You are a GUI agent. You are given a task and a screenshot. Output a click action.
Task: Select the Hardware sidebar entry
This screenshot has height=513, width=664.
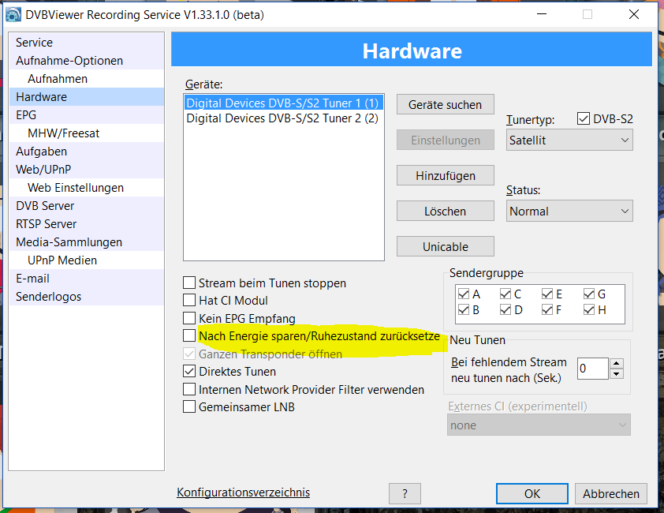[x=87, y=97]
